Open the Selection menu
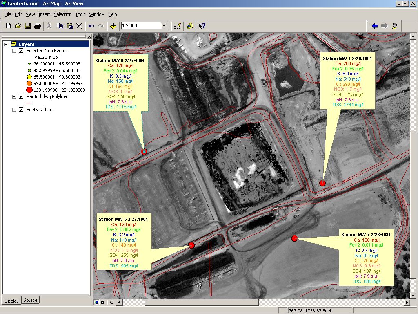 62,14
